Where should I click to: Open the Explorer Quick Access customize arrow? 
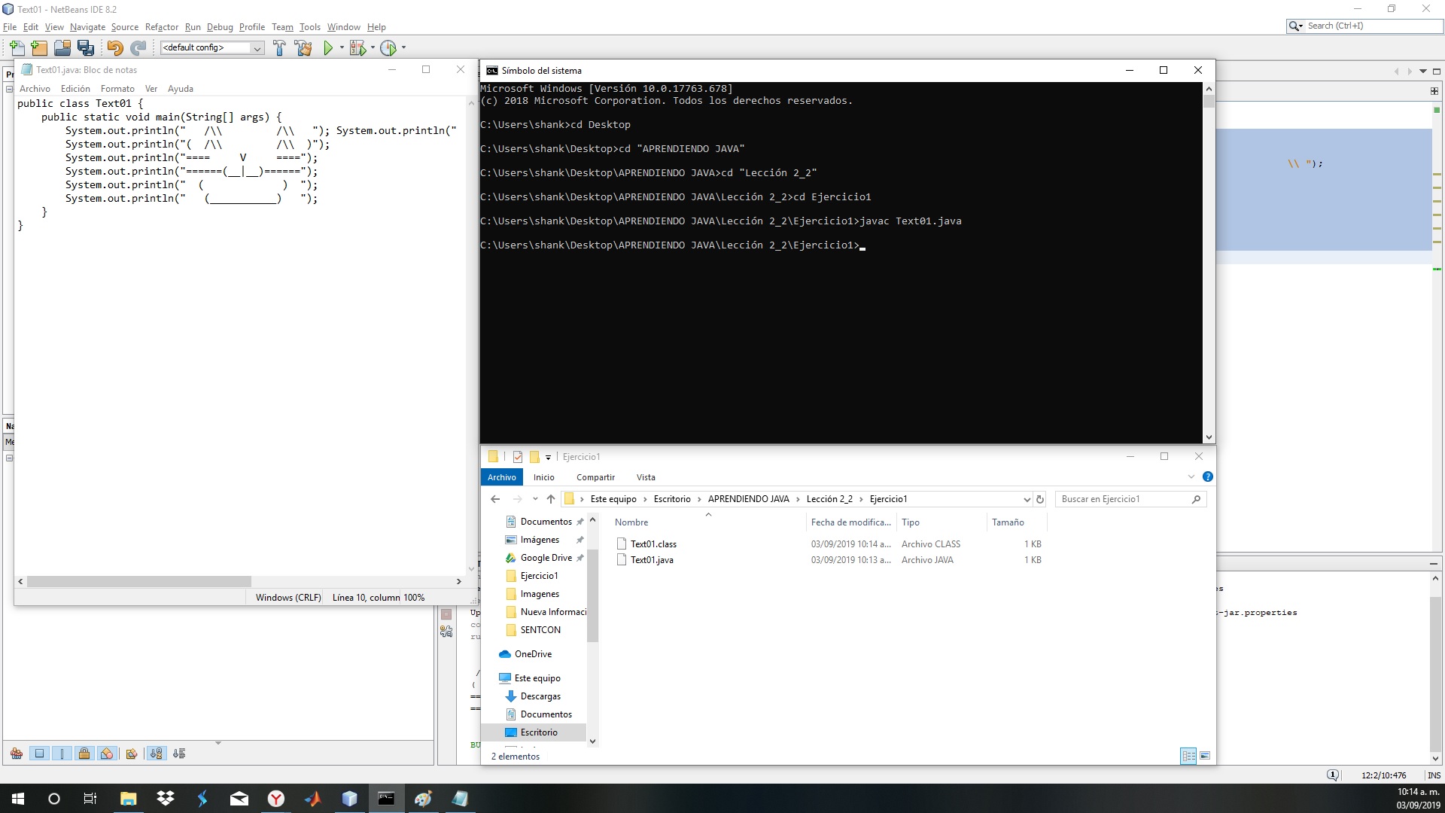pyautogui.click(x=549, y=457)
